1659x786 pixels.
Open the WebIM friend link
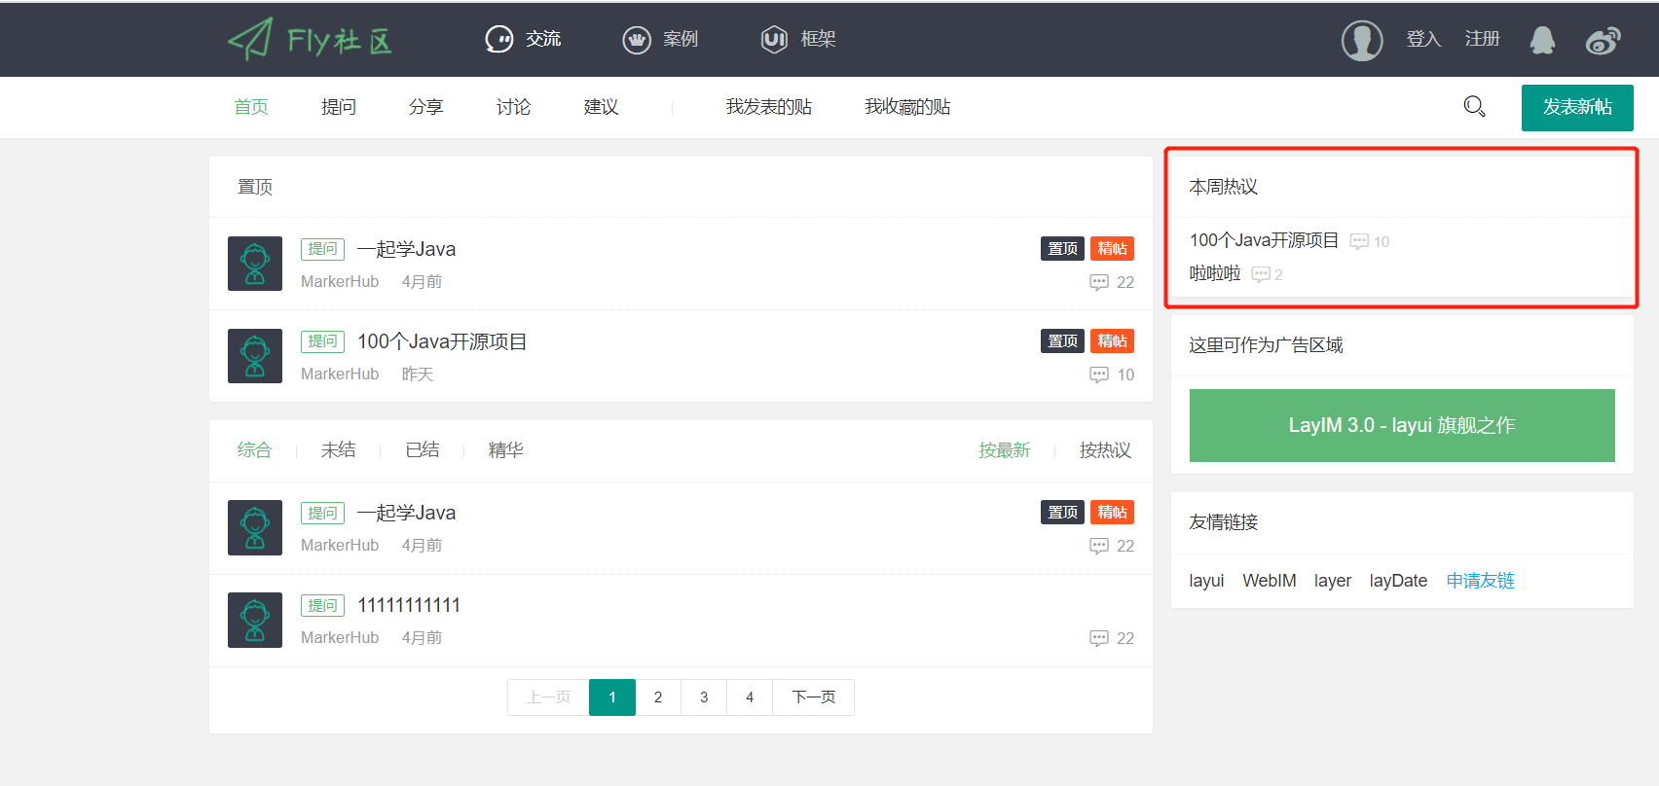coord(1270,581)
